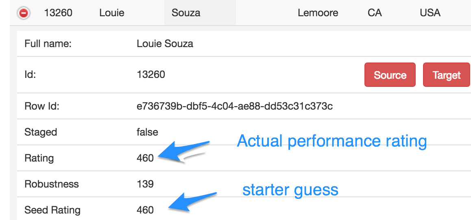Click the Staged value false

147,132
